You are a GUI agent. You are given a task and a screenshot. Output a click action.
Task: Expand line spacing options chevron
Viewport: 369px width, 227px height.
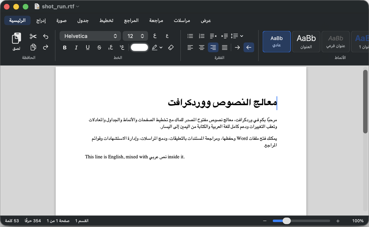coord(242,36)
